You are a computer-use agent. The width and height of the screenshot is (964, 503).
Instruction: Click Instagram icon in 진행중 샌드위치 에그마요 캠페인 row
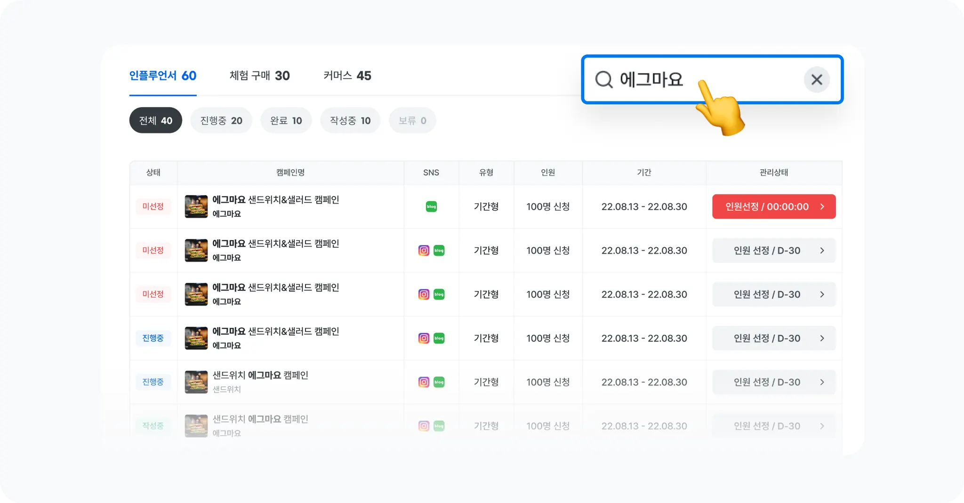click(424, 382)
